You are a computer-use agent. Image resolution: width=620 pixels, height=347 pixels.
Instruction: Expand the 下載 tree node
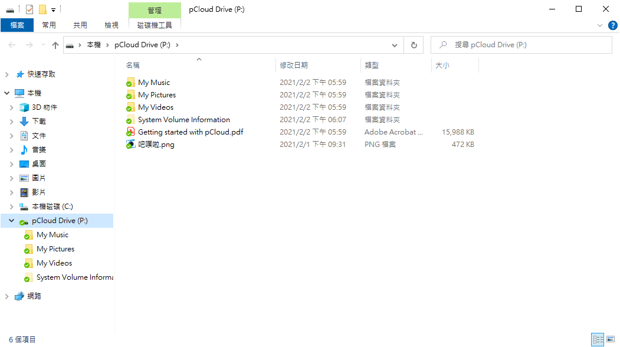coord(11,122)
